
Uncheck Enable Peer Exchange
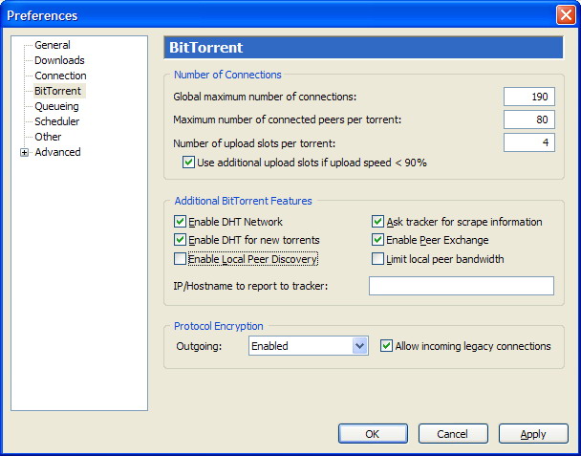(x=377, y=240)
